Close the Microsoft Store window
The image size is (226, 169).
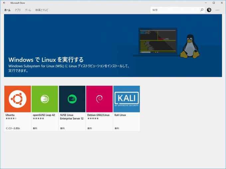222,3
